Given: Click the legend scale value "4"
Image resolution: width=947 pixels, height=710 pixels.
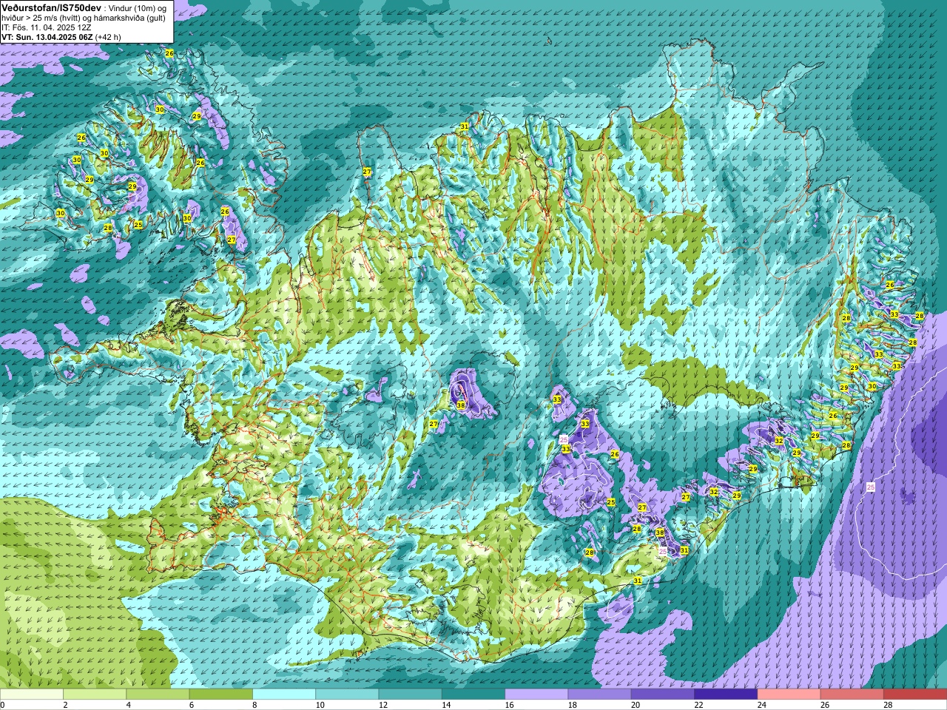Looking at the screenshot, I should tap(129, 705).
